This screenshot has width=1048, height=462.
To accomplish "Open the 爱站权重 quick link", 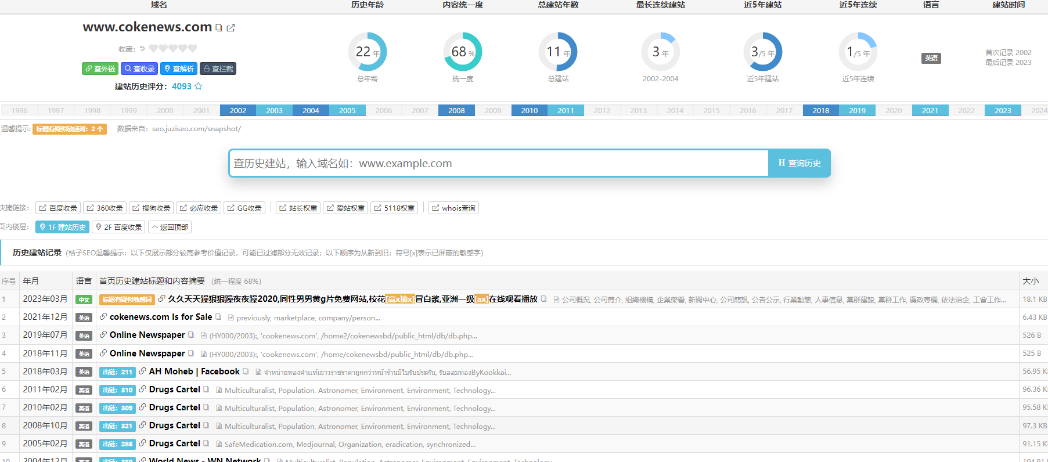I will 345,208.
